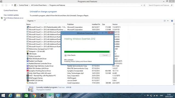Click Programs and Features breadcrumb segment

(x=57, y=5)
